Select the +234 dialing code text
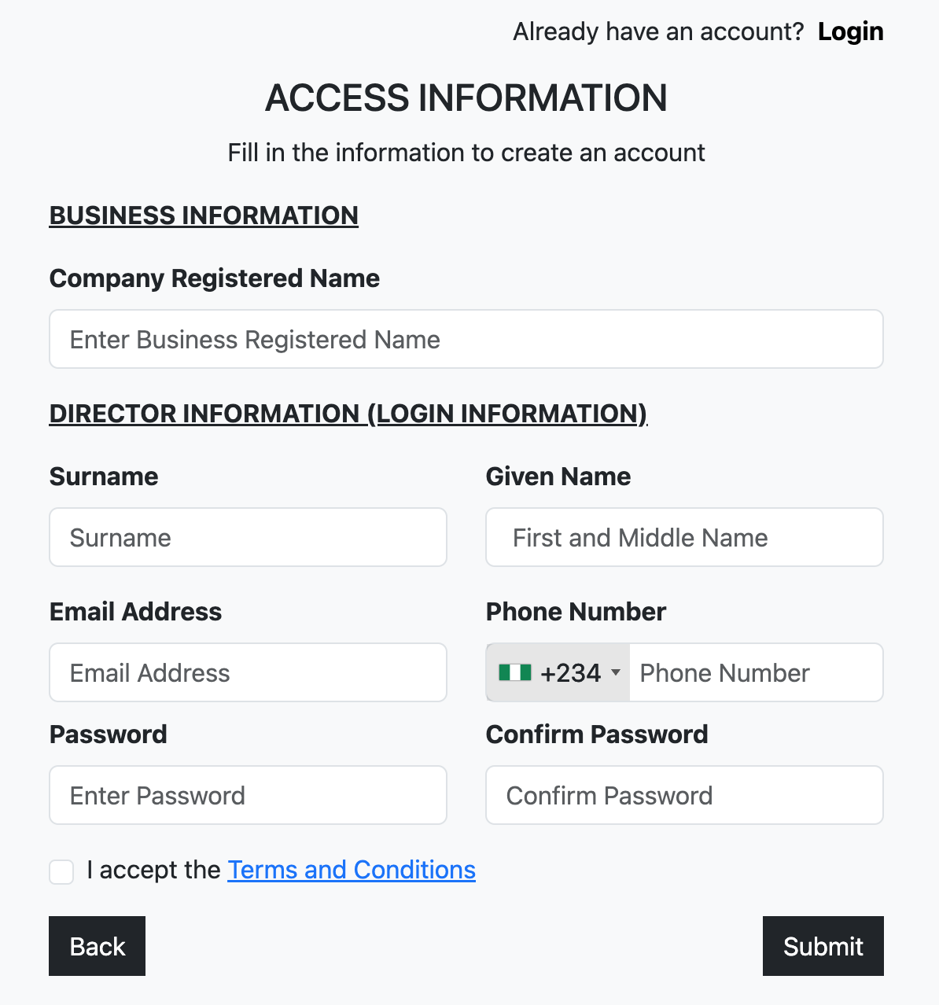Image resolution: width=939 pixels, height=1005 pixels. (570, 673)
